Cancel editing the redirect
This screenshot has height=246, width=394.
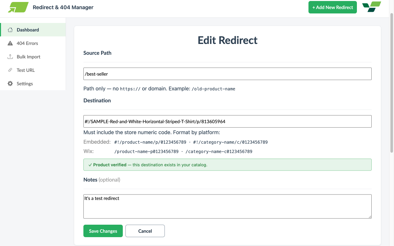(145, 231)
